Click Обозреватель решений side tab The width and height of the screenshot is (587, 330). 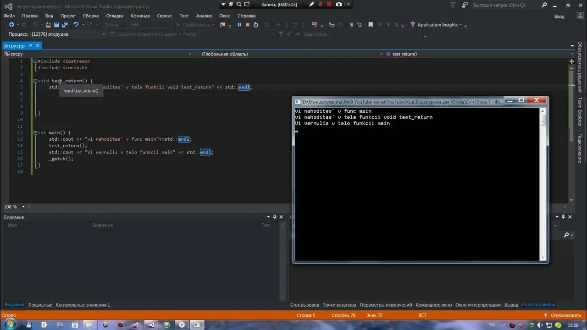[x=580, y=67]
